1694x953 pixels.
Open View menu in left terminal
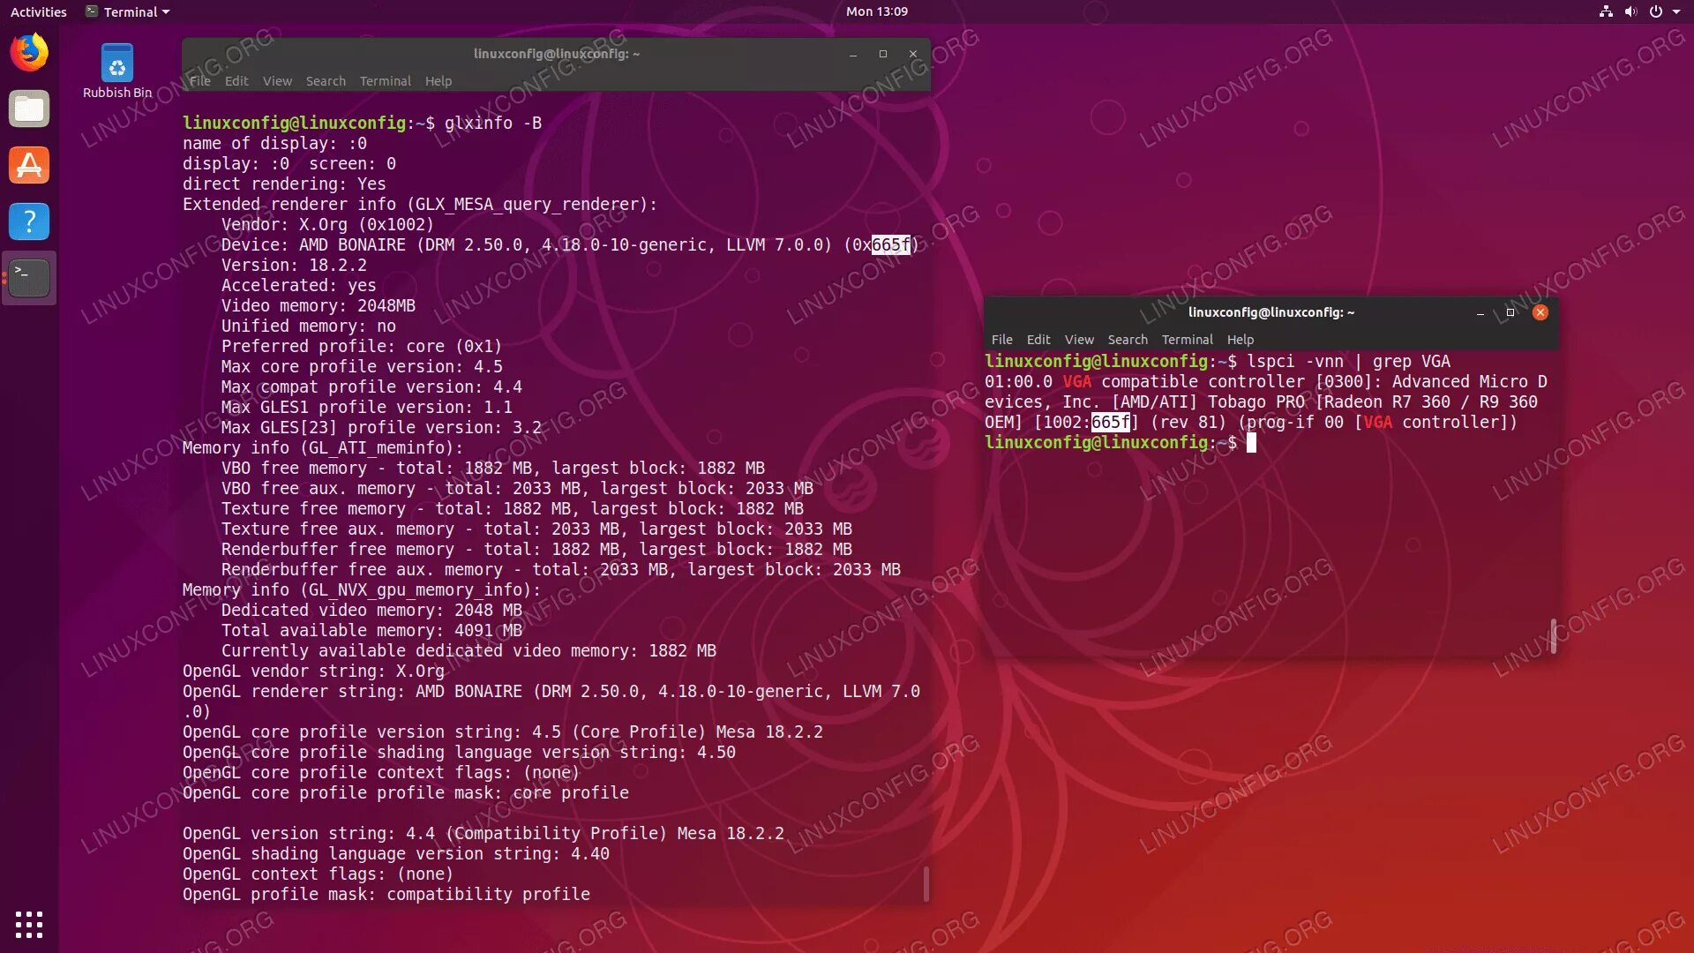[277, 81]
